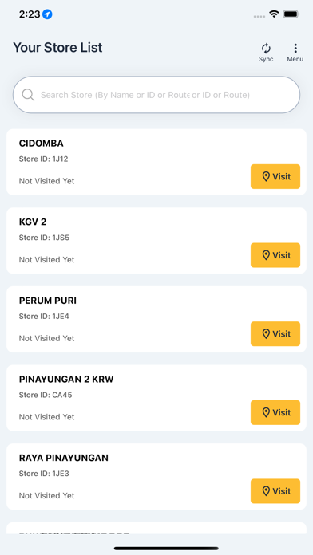Screen dimensions: 313x555
Task: Tap the Your Store List heading
Action: (57, 47)
